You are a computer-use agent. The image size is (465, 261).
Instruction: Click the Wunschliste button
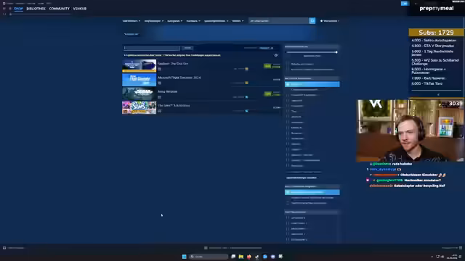pyautogui.click(x=329, y=21)
